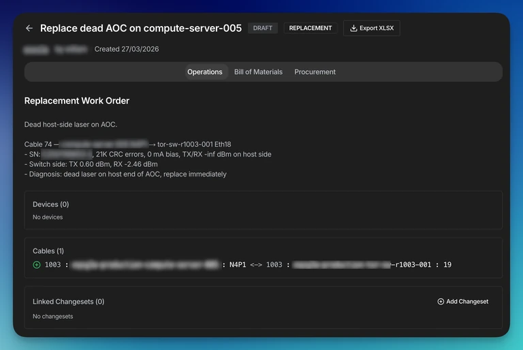
Task: Click the Cables (1) section header
Action: 48,251
